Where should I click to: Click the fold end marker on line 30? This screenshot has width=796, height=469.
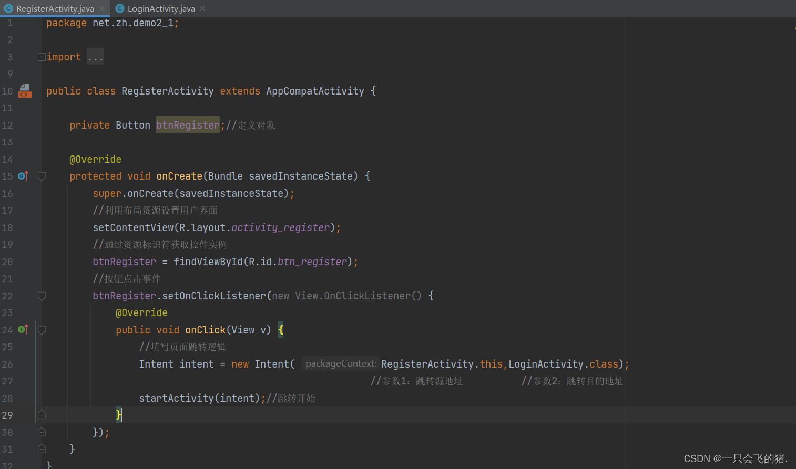[x=42, y=432]
